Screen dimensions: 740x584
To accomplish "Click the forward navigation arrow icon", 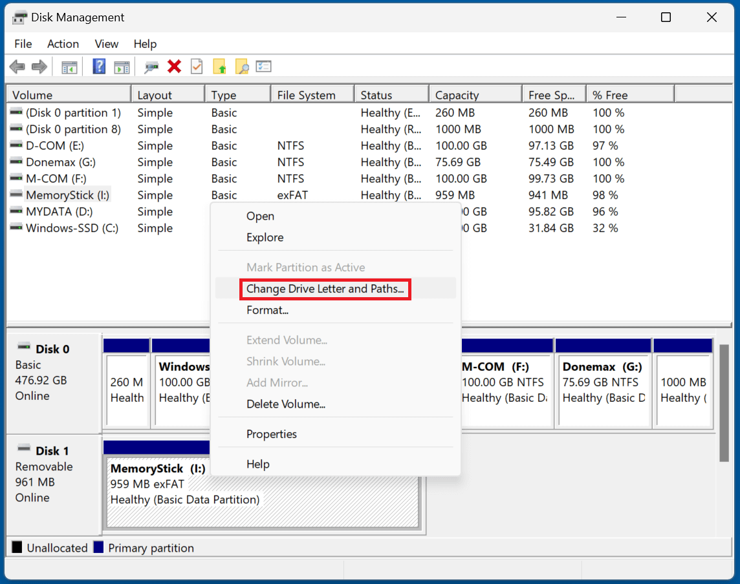I will [x=39, y=66].
